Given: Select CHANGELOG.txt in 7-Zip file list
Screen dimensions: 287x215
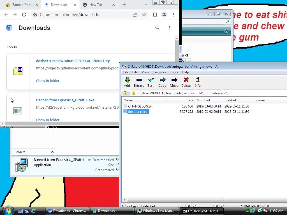Looking at the screenshot, I should (x=140, y=106).
